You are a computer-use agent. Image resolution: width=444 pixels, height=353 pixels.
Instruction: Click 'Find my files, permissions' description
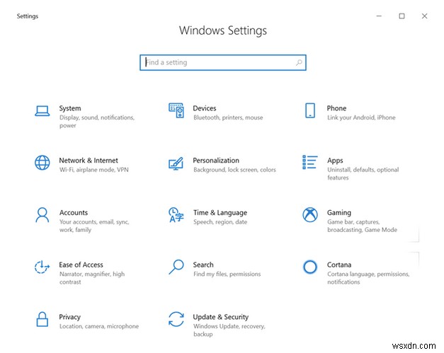pos(227,274)
